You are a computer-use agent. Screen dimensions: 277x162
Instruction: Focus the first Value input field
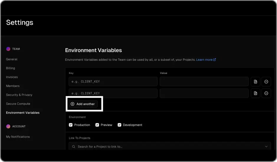[204, 82]
